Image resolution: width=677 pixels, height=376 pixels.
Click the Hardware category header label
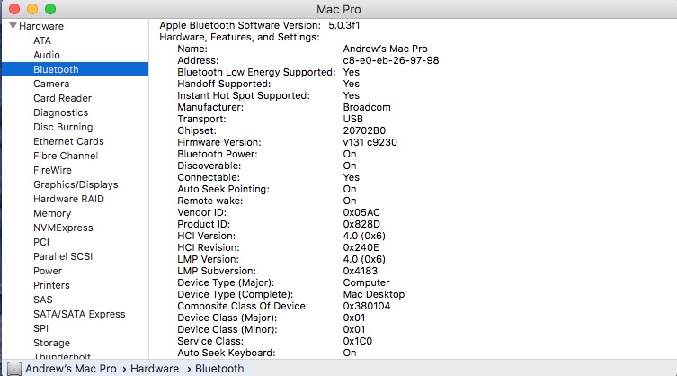pyautogui.click(x=41, y=26)
